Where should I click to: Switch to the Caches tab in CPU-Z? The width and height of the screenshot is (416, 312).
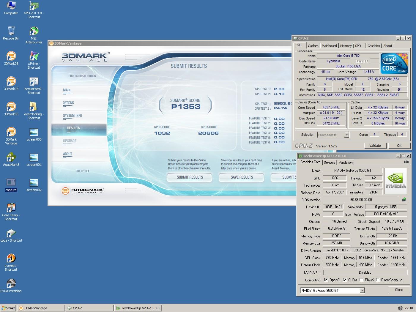click(313, 46)
